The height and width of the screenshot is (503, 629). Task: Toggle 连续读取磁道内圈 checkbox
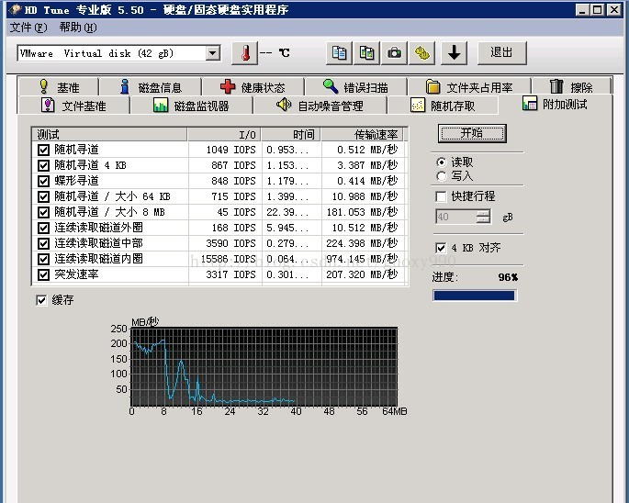[43, 260]
